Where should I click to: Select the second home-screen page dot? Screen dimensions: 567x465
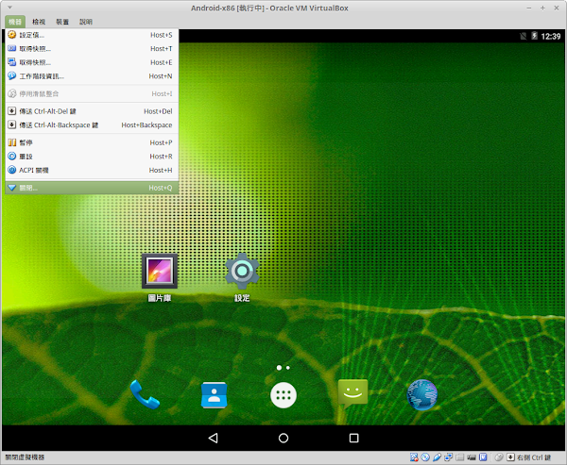(x=288, y=368)
